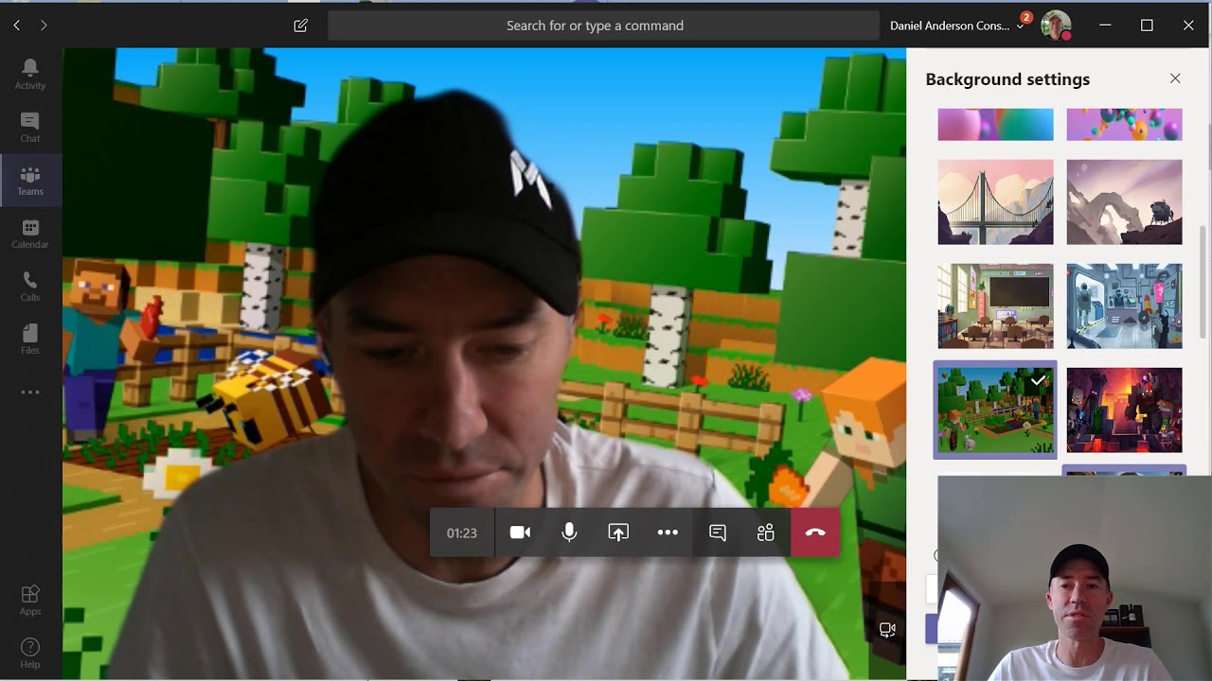
Task: Click the Background settings heading
Action: point(1007,79)
